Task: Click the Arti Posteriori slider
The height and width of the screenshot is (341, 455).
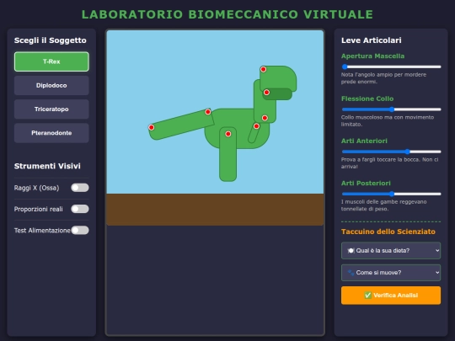Action: click(x=391, y=194)
